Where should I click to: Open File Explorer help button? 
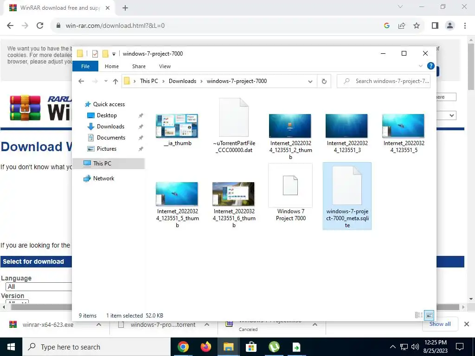(430, 66)
